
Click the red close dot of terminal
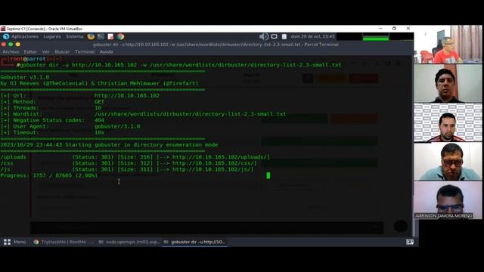coord(4,45)
